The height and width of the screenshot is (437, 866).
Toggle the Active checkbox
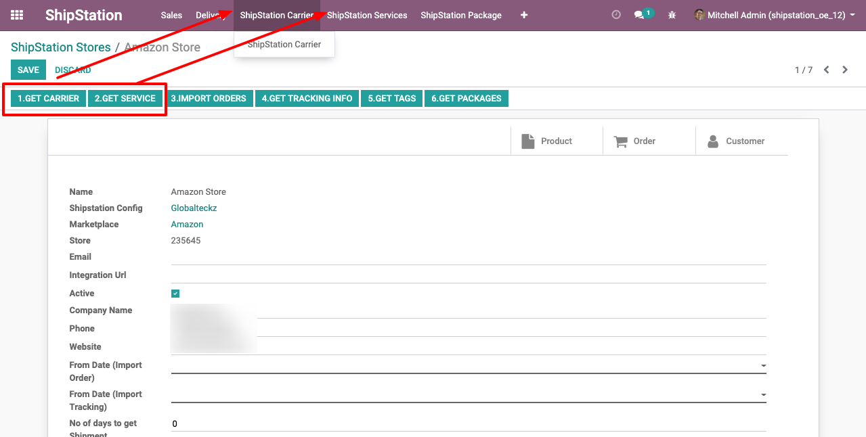tap(175, 294)
